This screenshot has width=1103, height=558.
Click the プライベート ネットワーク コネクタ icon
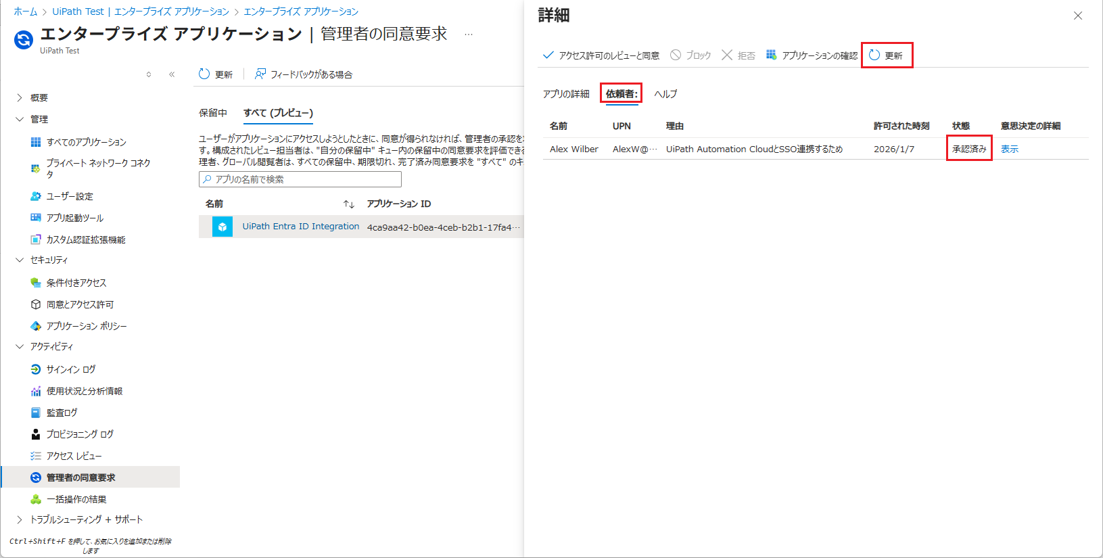click(36, 168)
